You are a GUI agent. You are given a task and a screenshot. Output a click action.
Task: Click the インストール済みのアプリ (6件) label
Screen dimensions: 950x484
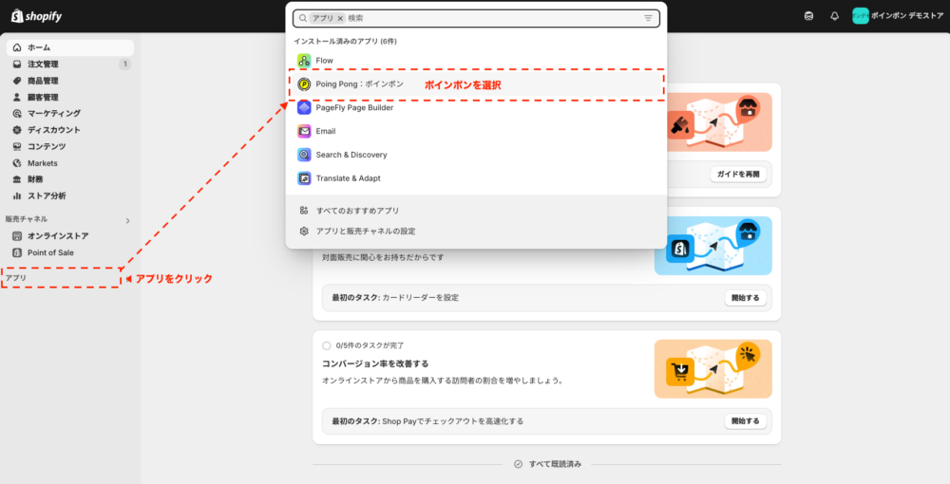346,41
